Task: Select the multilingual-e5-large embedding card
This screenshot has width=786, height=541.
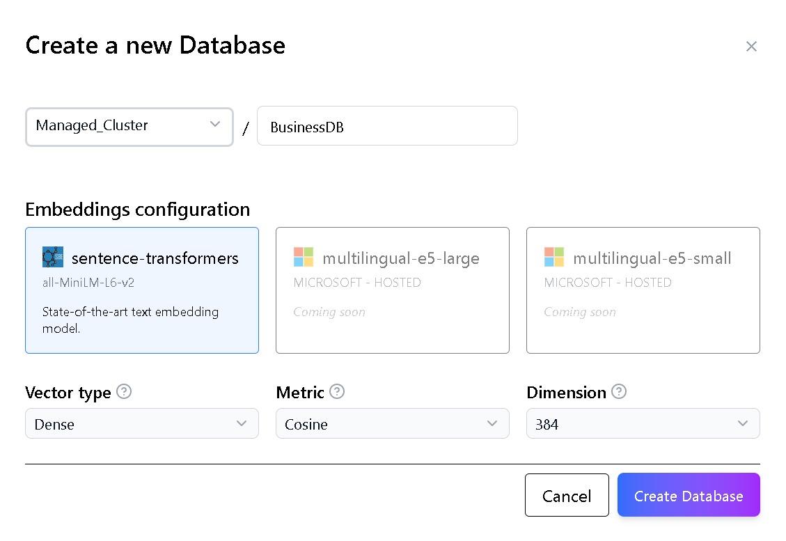Action: click(x=393, y=290)
